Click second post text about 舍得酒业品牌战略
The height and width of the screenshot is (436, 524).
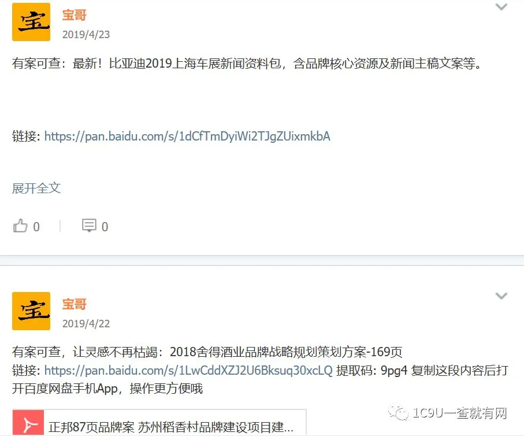coord(207,352)
